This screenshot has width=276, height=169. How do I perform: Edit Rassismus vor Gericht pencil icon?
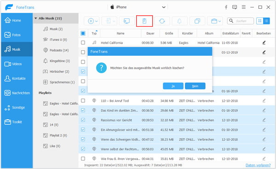click(x=264, y=120)
